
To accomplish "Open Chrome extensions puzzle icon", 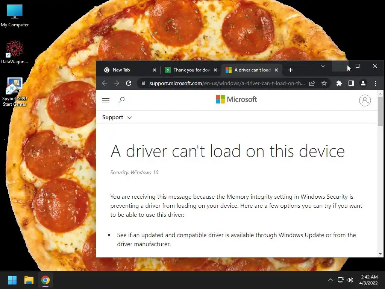I will [339, 83].
